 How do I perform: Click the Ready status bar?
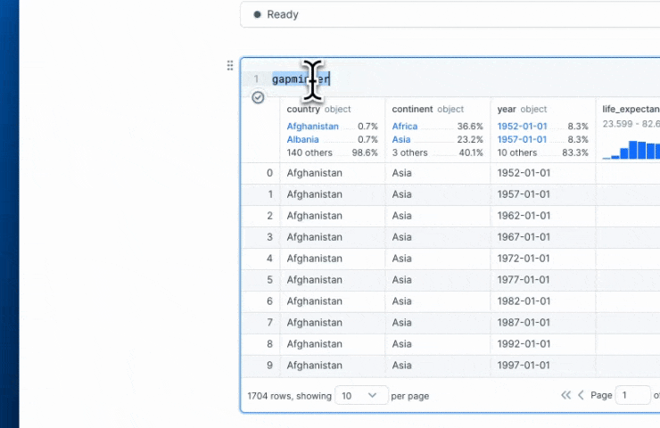click(450, 15)
